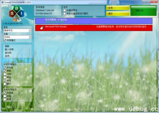Image resolution: width=159 pixels, height=113 pixels.
Task: Enable the 创建还原点 restore point checkbox
Action: pos(65,10)
